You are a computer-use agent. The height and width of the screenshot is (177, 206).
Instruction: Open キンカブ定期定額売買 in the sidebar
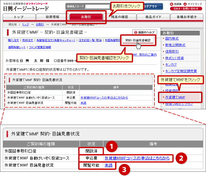181,71
